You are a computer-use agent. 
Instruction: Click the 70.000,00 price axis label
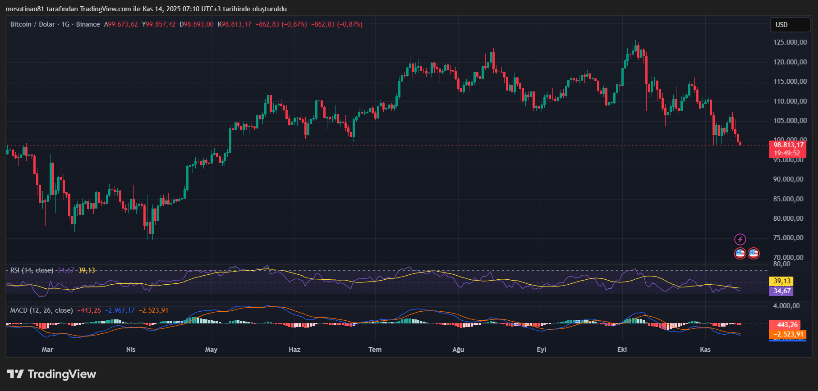788,258
